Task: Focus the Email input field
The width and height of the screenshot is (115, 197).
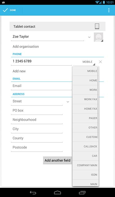Action: coord(41,86)
